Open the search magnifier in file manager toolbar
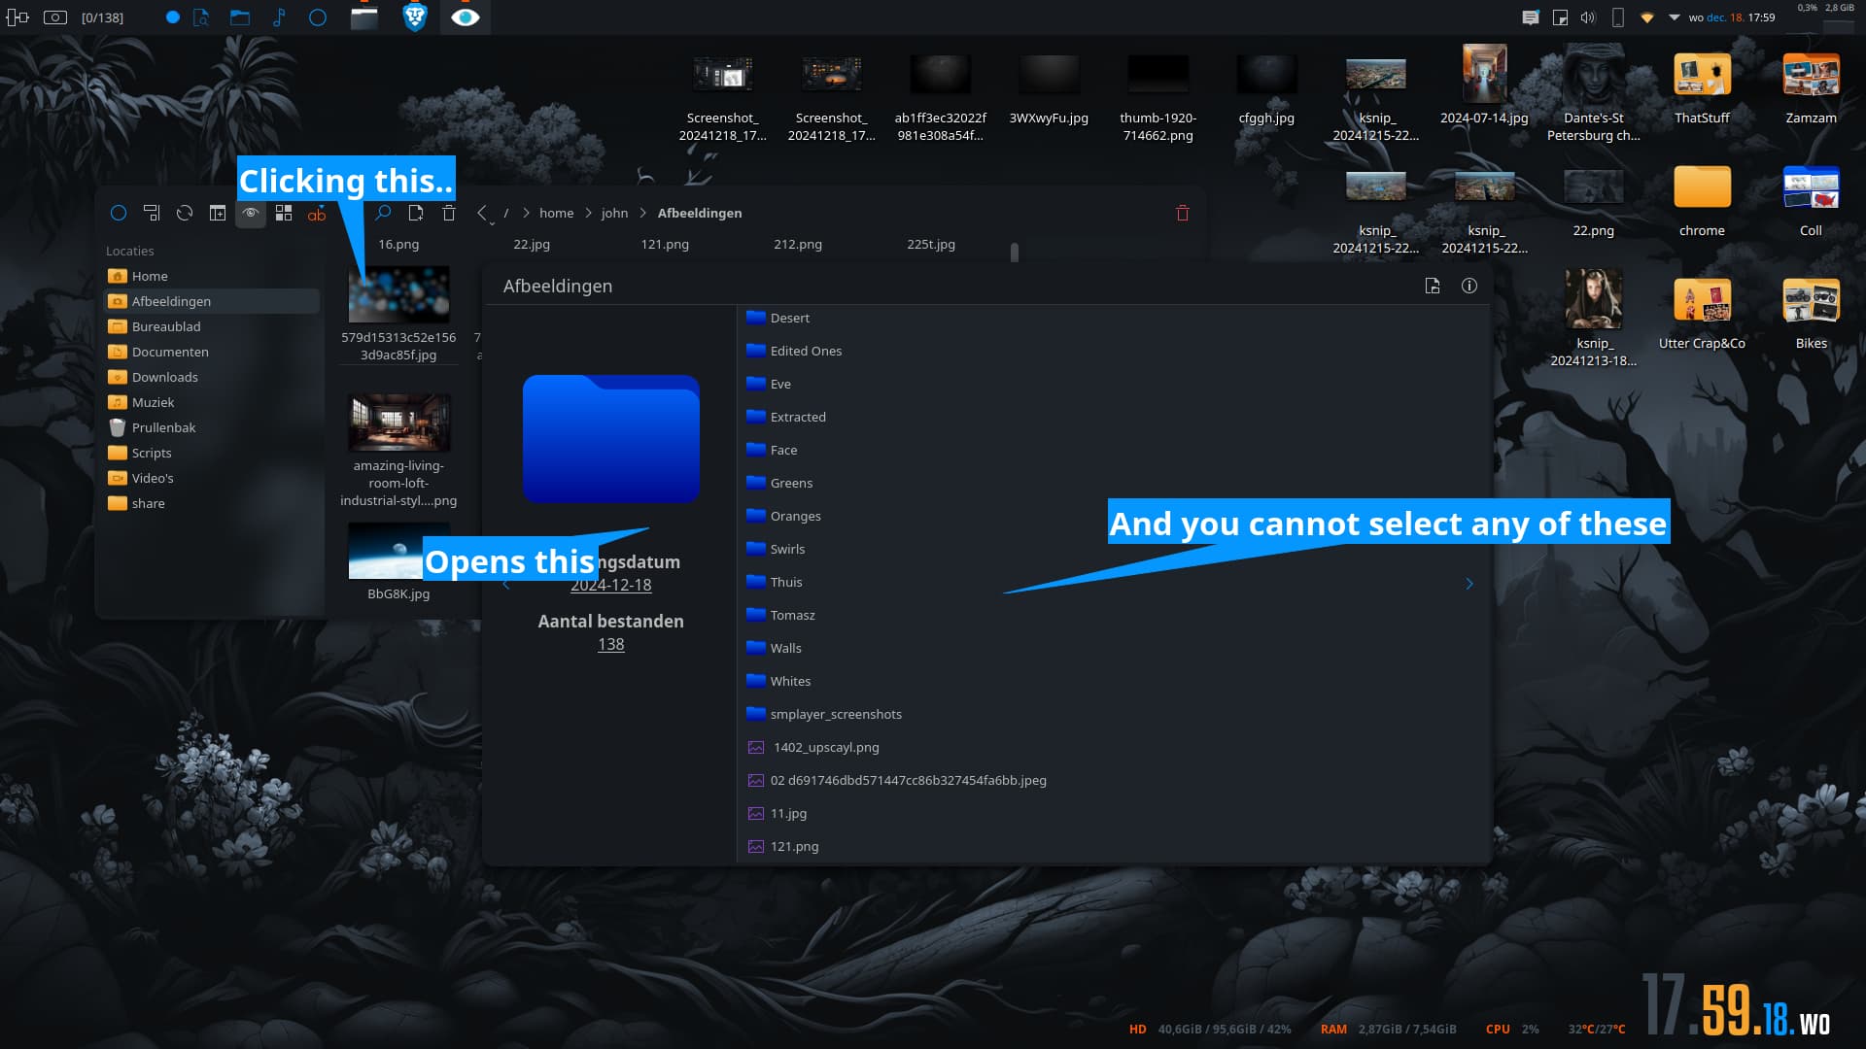 (x=383, y=213)
